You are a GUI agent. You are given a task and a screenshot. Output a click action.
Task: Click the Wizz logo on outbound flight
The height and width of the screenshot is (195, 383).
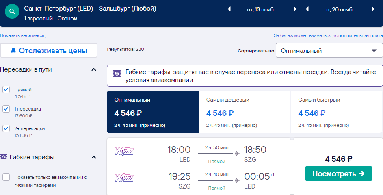pos(124,151)
